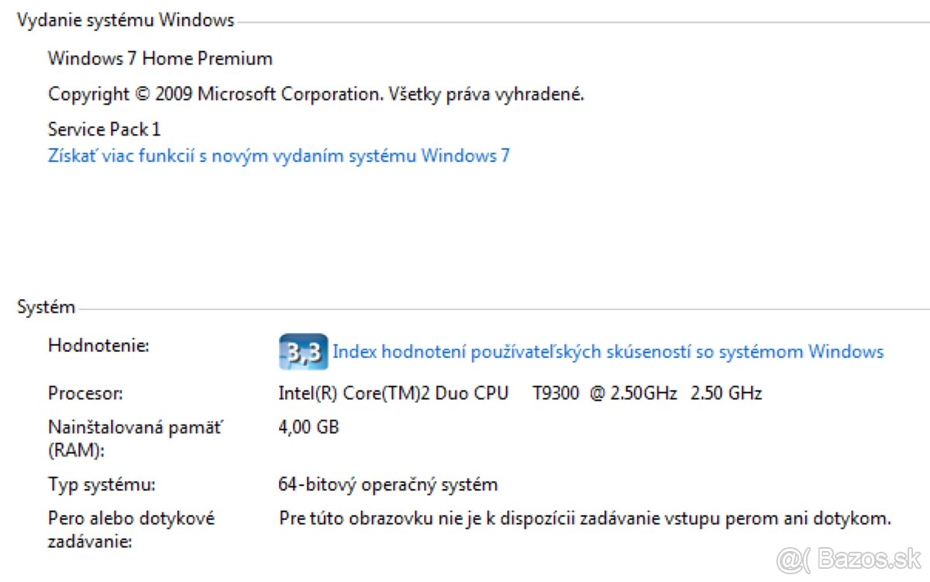Click the 3,3 score graphic next to Hodnotenie
The image size is (930, 582).
click(303, 351)
